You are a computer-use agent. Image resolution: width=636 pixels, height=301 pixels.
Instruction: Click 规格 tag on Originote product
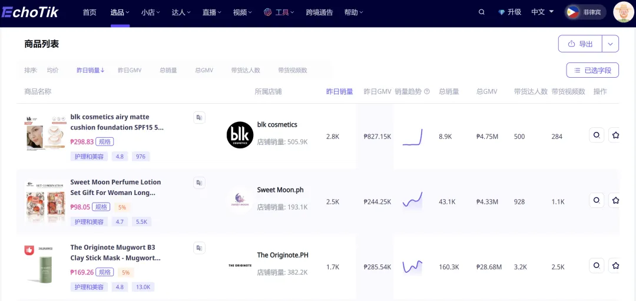tap(105, 272)
